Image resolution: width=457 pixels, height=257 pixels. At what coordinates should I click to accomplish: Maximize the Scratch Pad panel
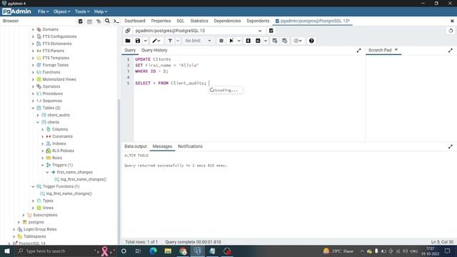tap(451, 51)
